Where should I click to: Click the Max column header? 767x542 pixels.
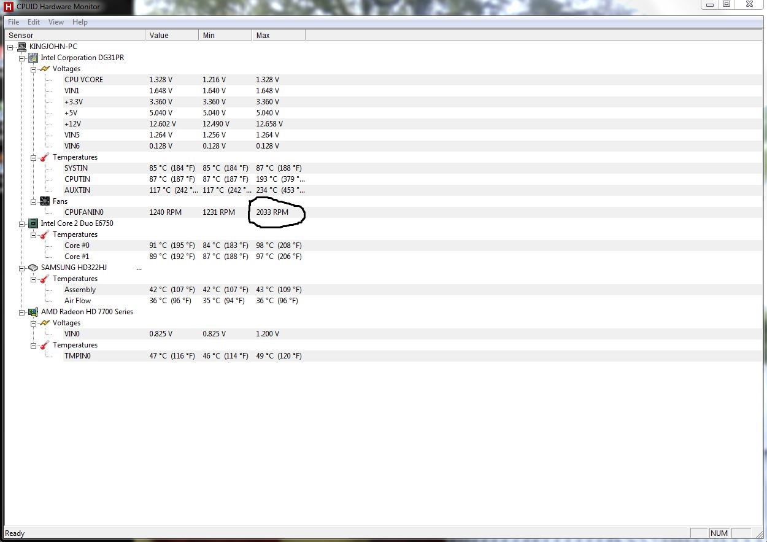(x=277, y=36)
